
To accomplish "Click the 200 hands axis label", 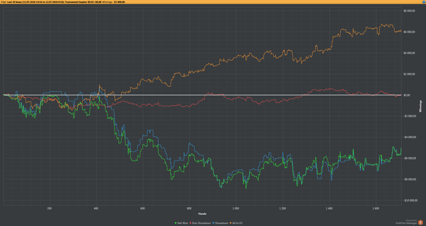I will click(49, 208).
